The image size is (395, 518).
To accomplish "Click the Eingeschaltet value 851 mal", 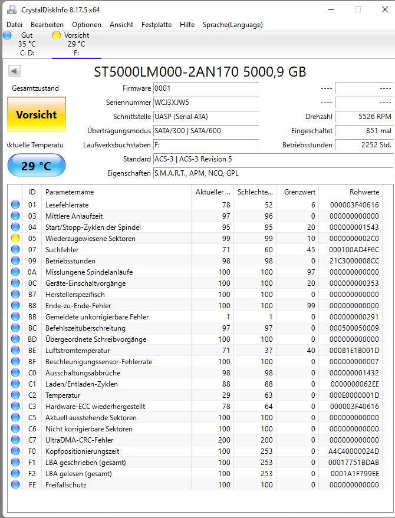I will pos(364,131).
